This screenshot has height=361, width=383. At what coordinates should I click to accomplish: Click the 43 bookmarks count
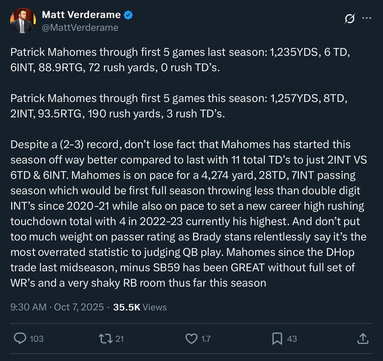(292, 339)
